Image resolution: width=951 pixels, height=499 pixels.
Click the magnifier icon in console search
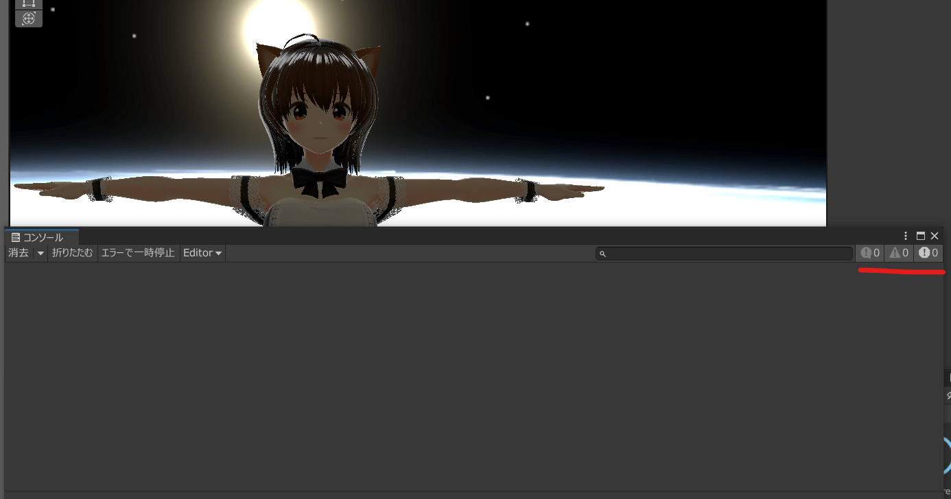[602, 254]
